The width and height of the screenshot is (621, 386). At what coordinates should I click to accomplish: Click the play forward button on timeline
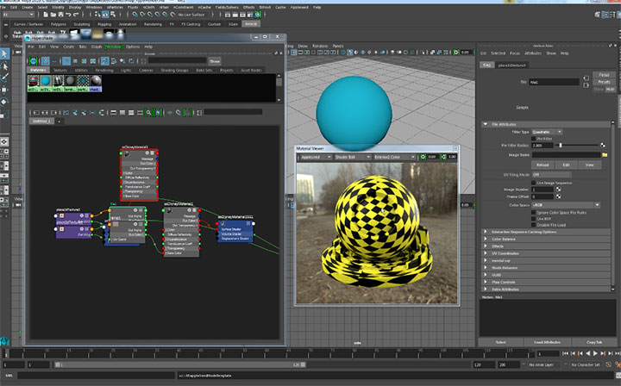(x=595, y=353)
